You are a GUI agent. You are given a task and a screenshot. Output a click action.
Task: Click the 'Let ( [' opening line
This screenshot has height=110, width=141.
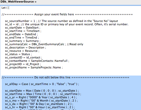(5, 8)
